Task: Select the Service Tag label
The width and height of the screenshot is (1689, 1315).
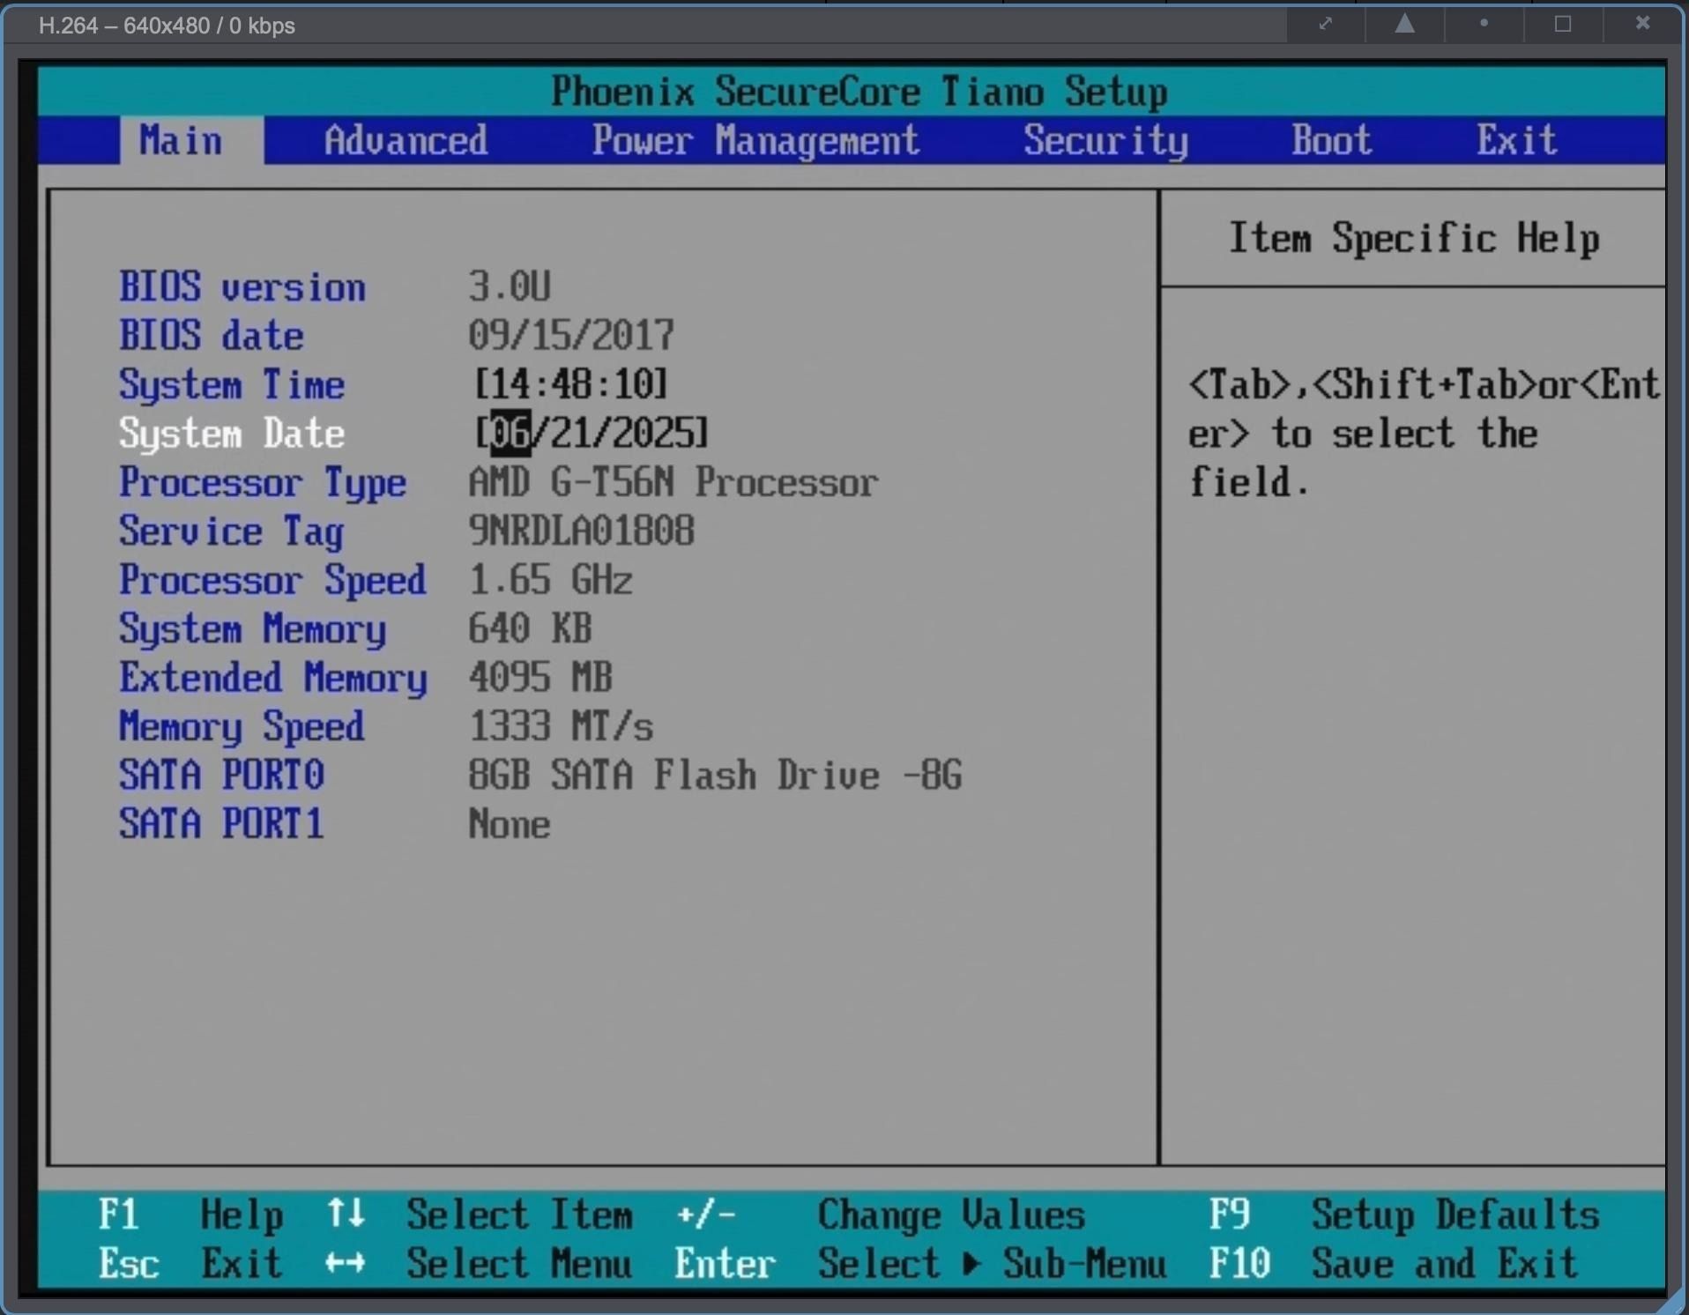Action: (232, 531)
